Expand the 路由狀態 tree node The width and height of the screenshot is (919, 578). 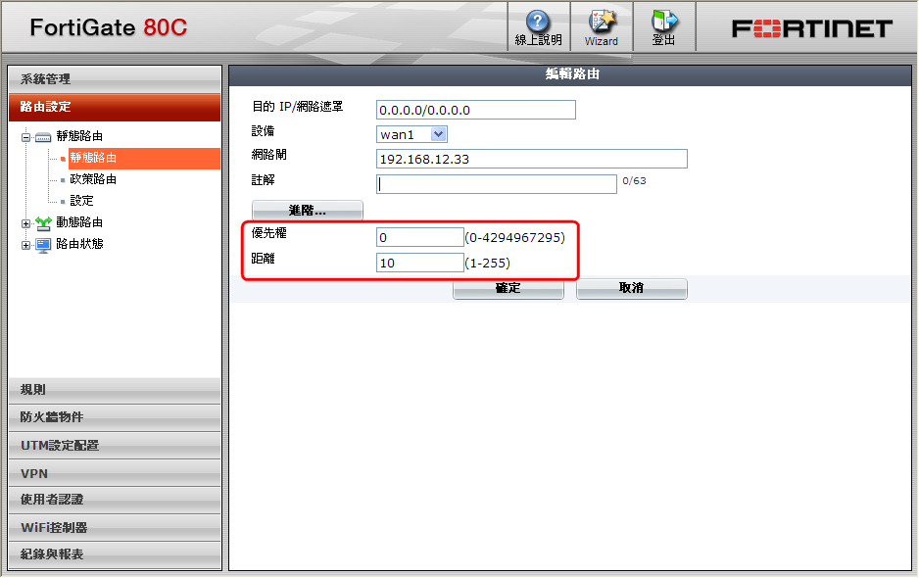pos(25,246)
